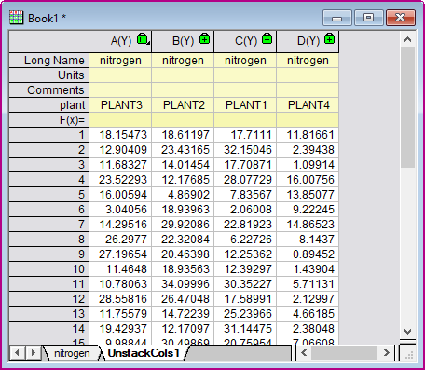The height and width of the screenshot is (370, 425).
Task: Maximize the Book1 window
Action: pos(368,18)
